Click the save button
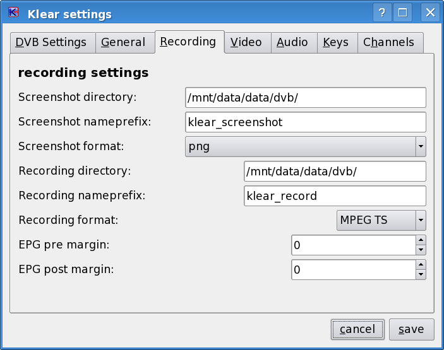This screenshot has height=350, width=444. pyautogui.click(x=411, y=329)
